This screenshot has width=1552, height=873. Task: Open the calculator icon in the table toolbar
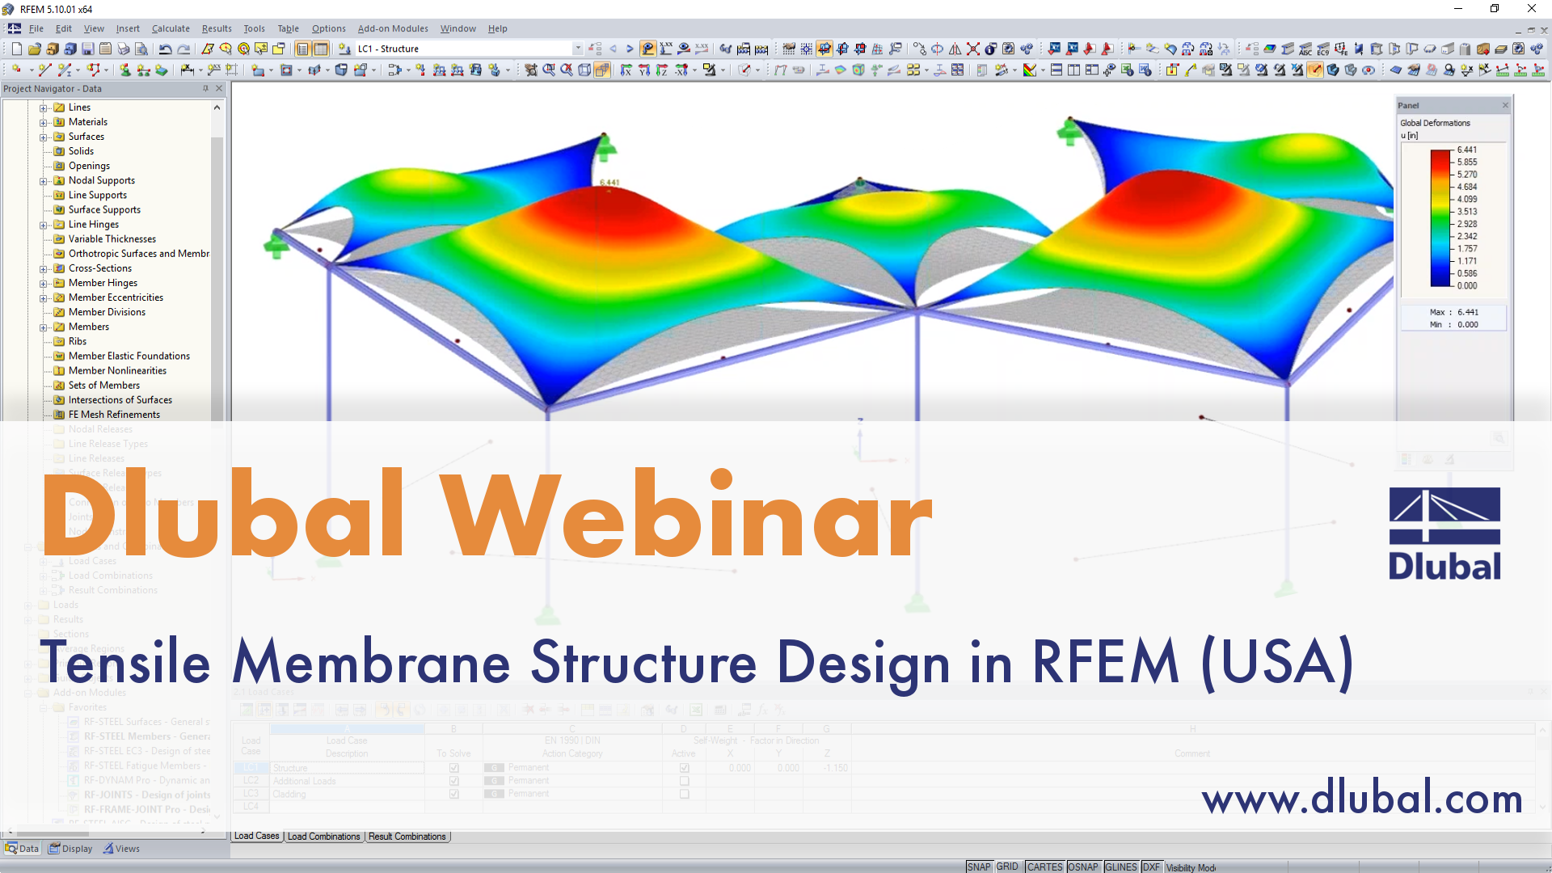pyautogui.click(x=720, y=710)
